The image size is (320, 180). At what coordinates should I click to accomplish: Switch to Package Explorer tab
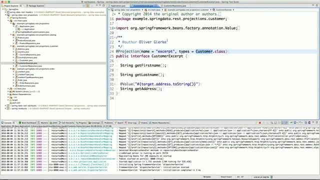tap(35, 5)
